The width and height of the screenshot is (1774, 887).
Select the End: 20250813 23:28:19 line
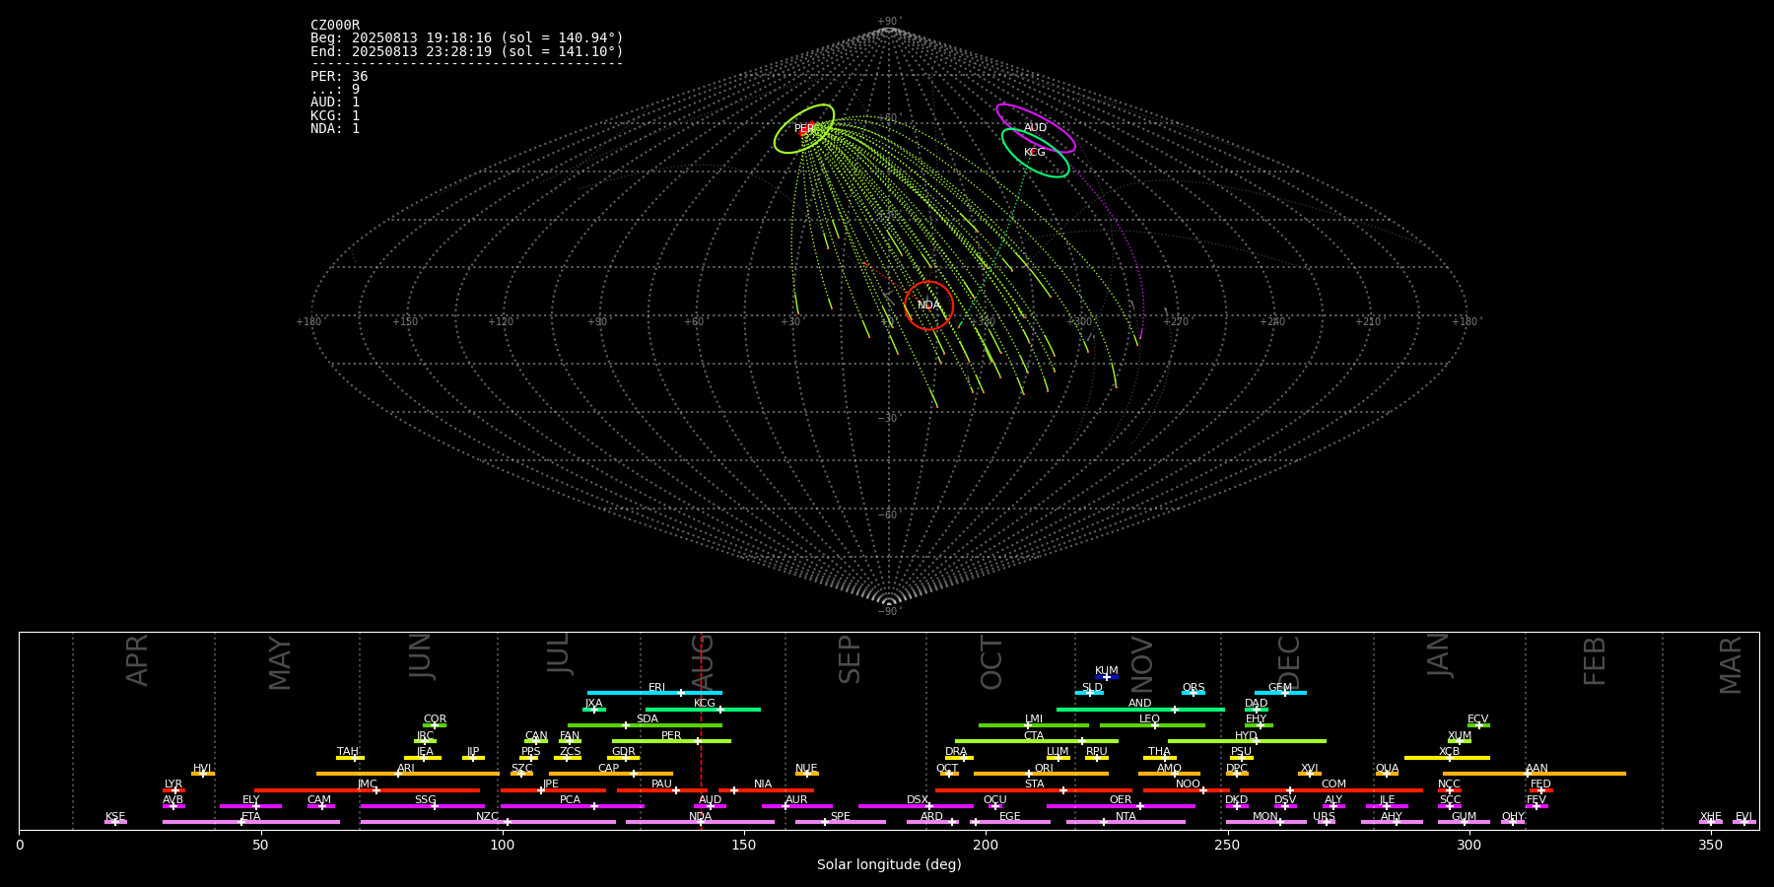coord(467,51)
